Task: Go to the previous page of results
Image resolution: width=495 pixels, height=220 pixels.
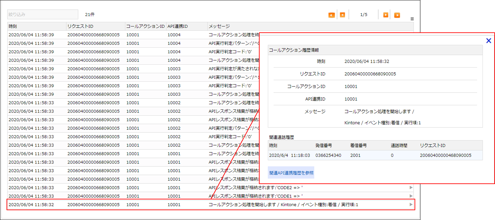Action: 342,15
